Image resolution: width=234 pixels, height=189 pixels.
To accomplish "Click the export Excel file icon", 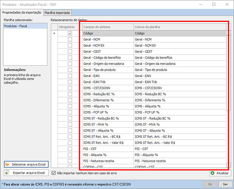I will point(8,173).
